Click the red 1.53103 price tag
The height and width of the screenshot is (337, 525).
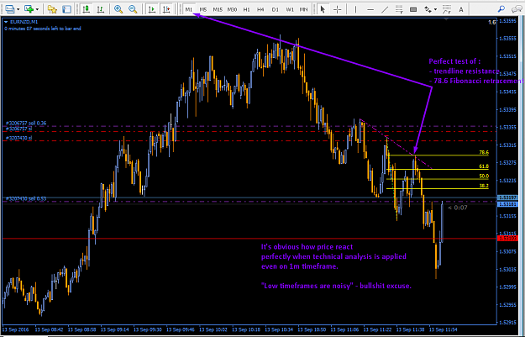(508, 239)
